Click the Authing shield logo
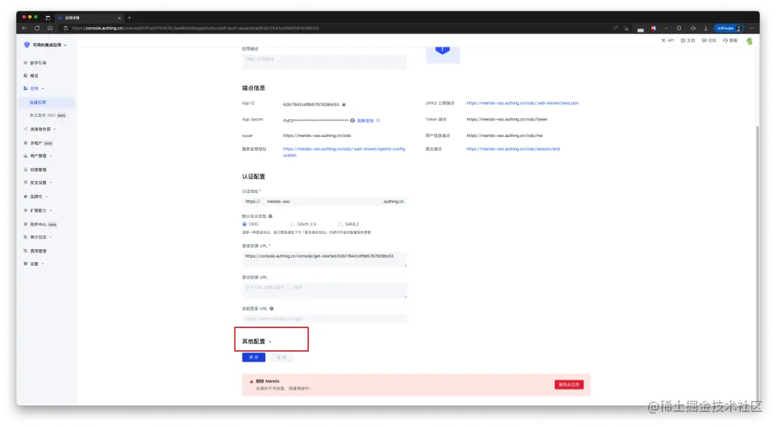 [x=27, y=44]
